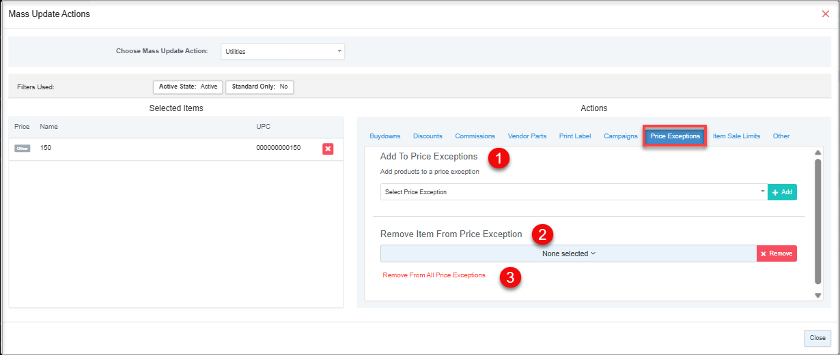Close the Mass Update Actions dialog X

coord(825,14)
